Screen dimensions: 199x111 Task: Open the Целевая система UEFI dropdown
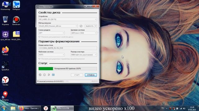click(84, 33)
